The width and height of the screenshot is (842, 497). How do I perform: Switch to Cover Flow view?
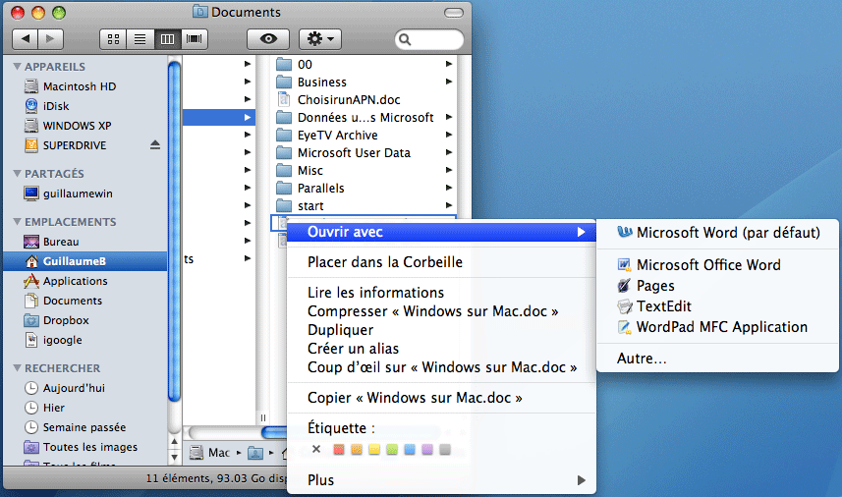tap(194, 39)
